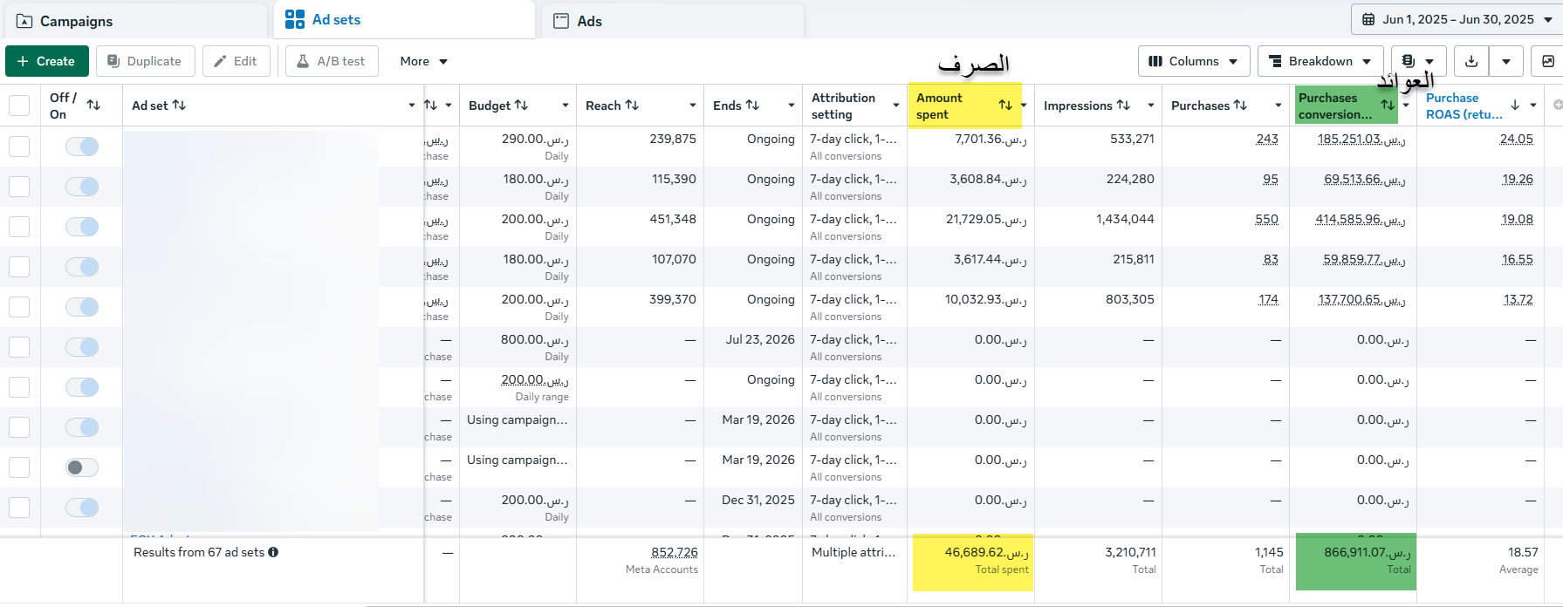Image resolution: width=1563 pixels, height=607 pixels.
Task: Click the 185,251.03 purchases conversion value
Action: pyautogui.click(x=1361, y=140)
